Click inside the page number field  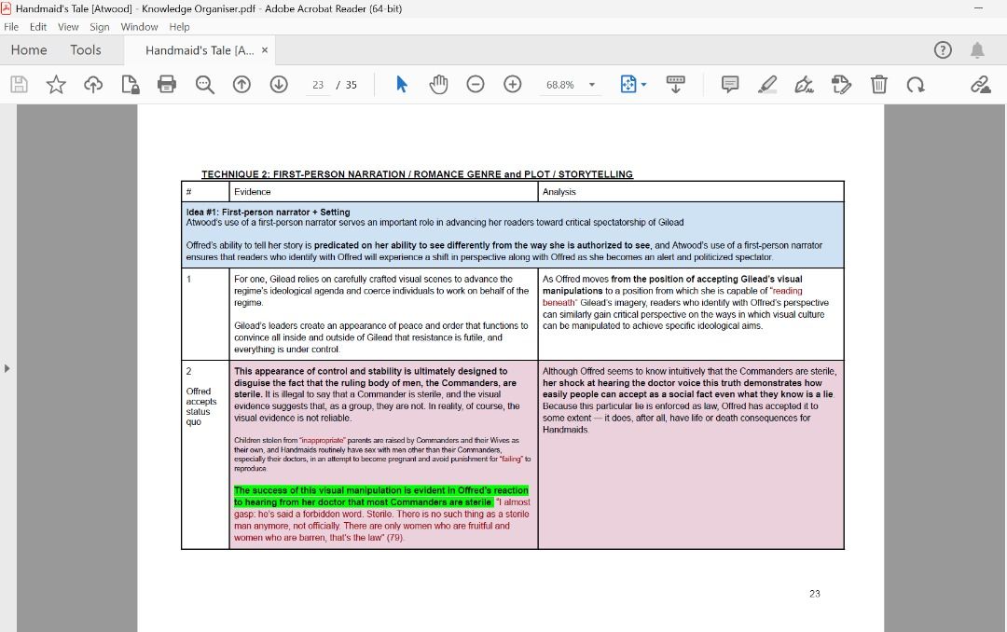point(316,84)
